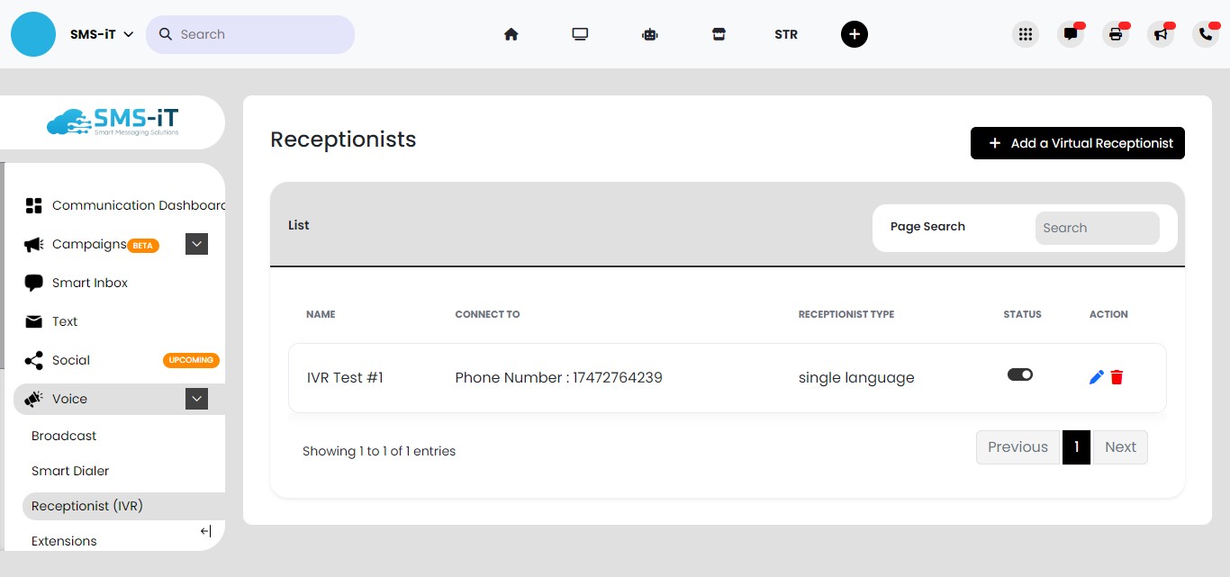
Task: Collapse the sidebar with the arrow control
Action: 205,531
